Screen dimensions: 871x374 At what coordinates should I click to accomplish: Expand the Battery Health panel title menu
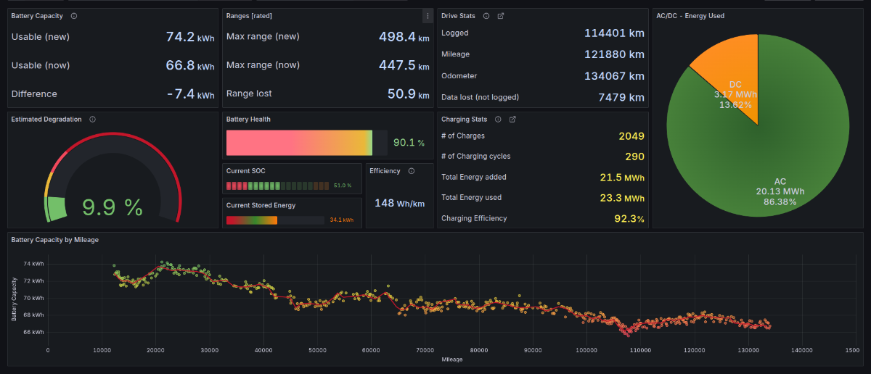[248, 120]
